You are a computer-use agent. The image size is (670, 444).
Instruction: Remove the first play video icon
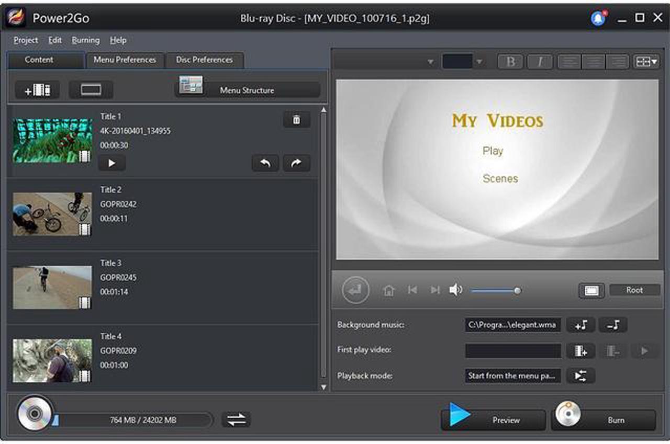613,351
